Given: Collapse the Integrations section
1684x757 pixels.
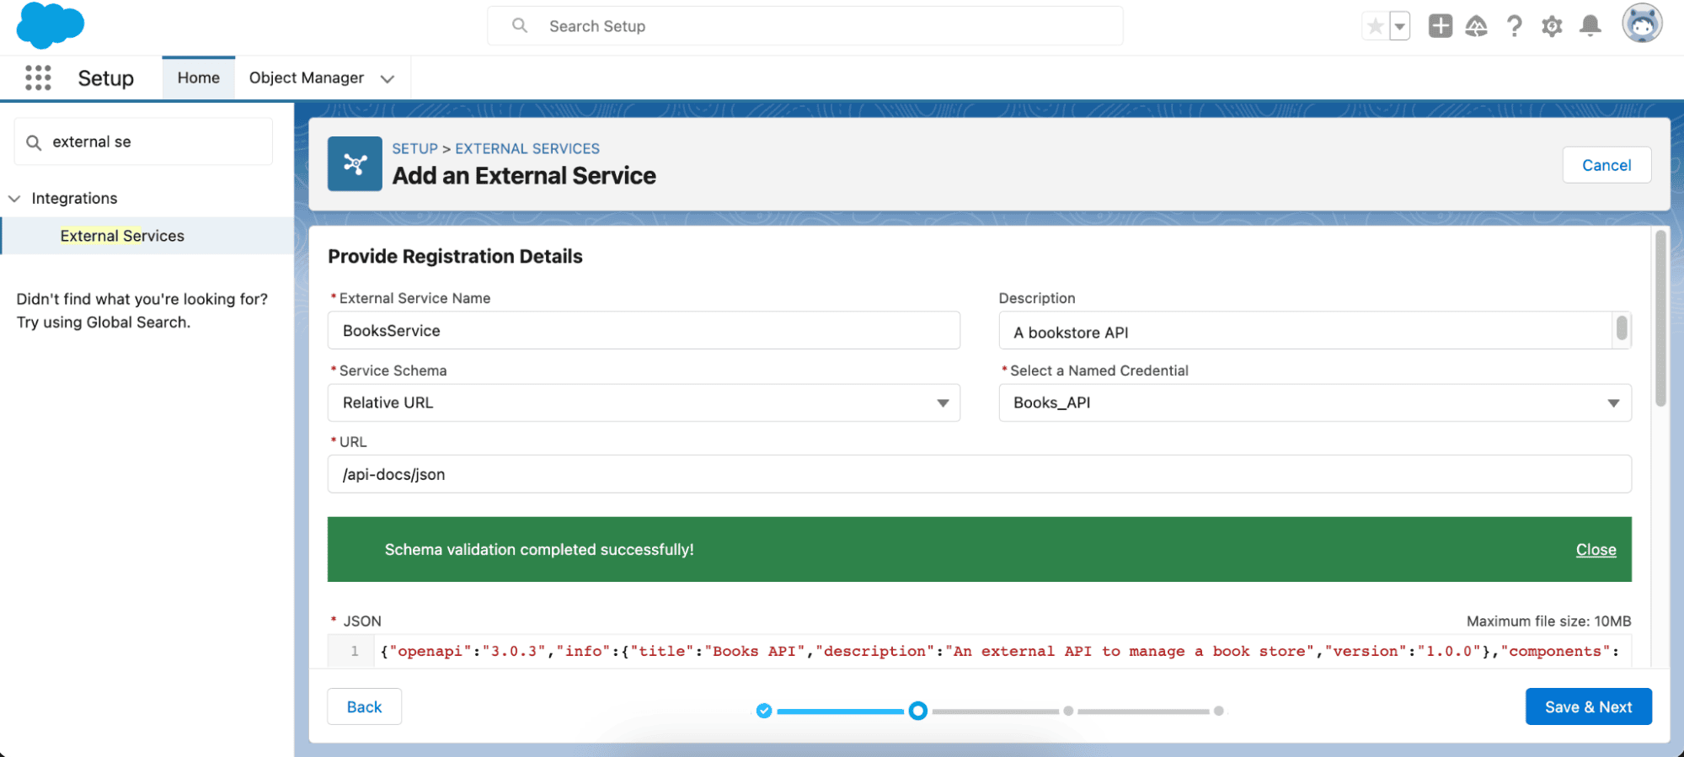Looking at the screenshot, I should tap(14, 199).
